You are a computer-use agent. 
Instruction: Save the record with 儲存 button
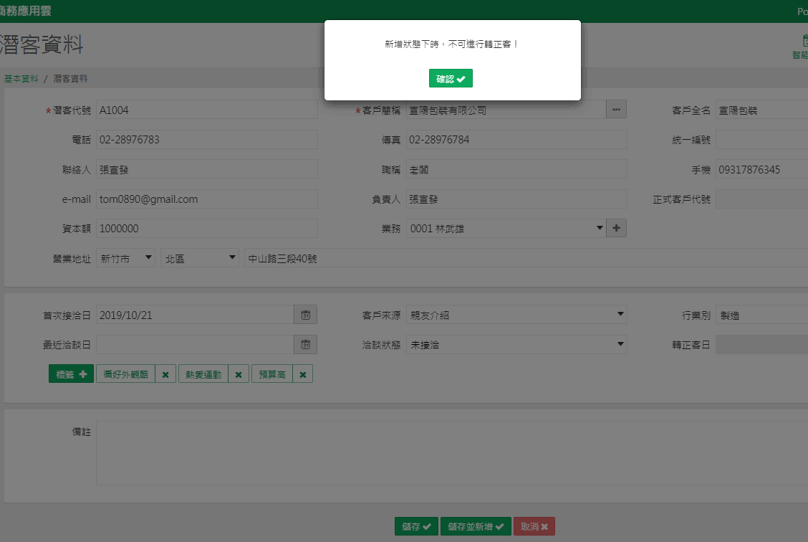[416, 526]
